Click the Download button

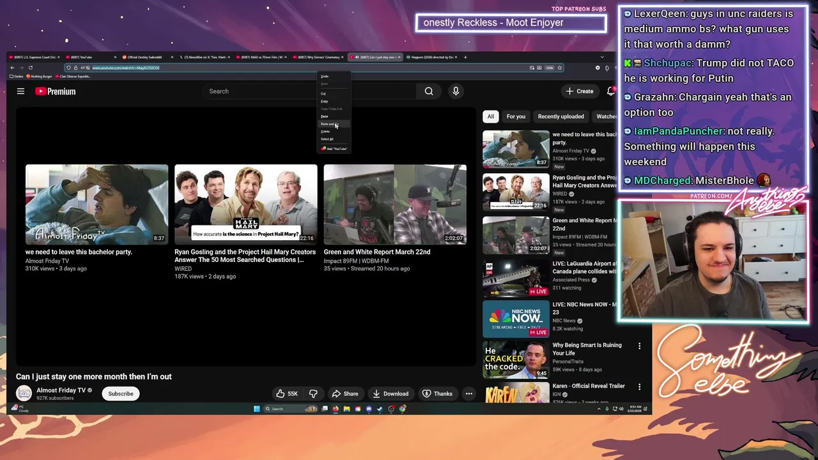(390, 394)
